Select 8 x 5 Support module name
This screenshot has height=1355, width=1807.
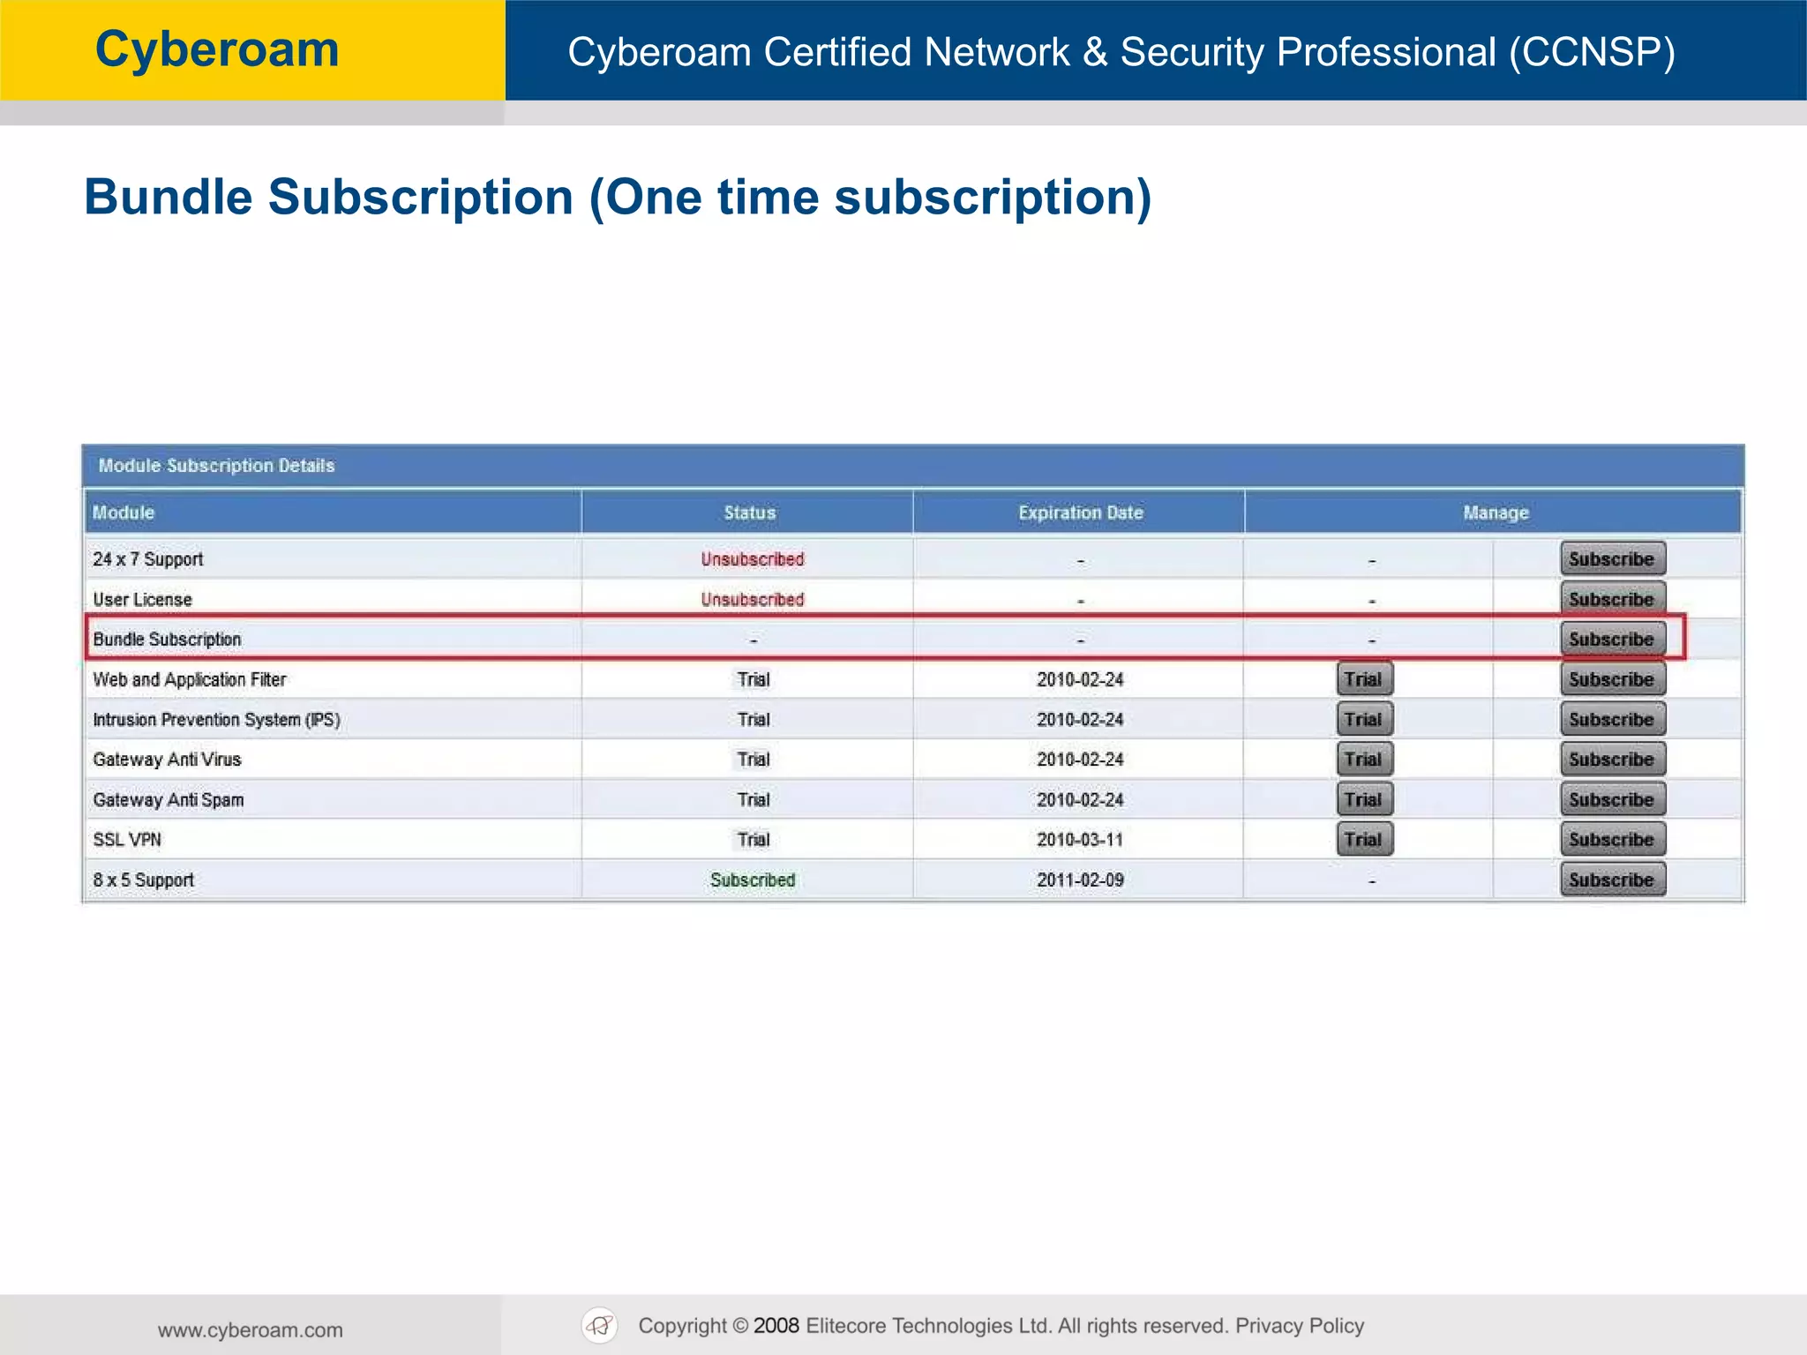click(x=143, y=880)
